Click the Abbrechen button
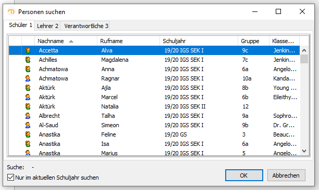Screen dimensions: 319x190 [286, 175]
